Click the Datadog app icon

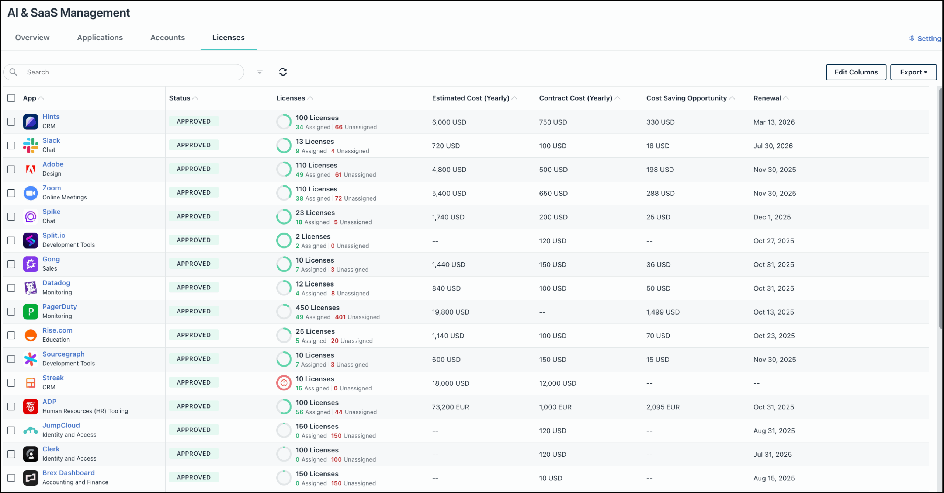[30, 288]
